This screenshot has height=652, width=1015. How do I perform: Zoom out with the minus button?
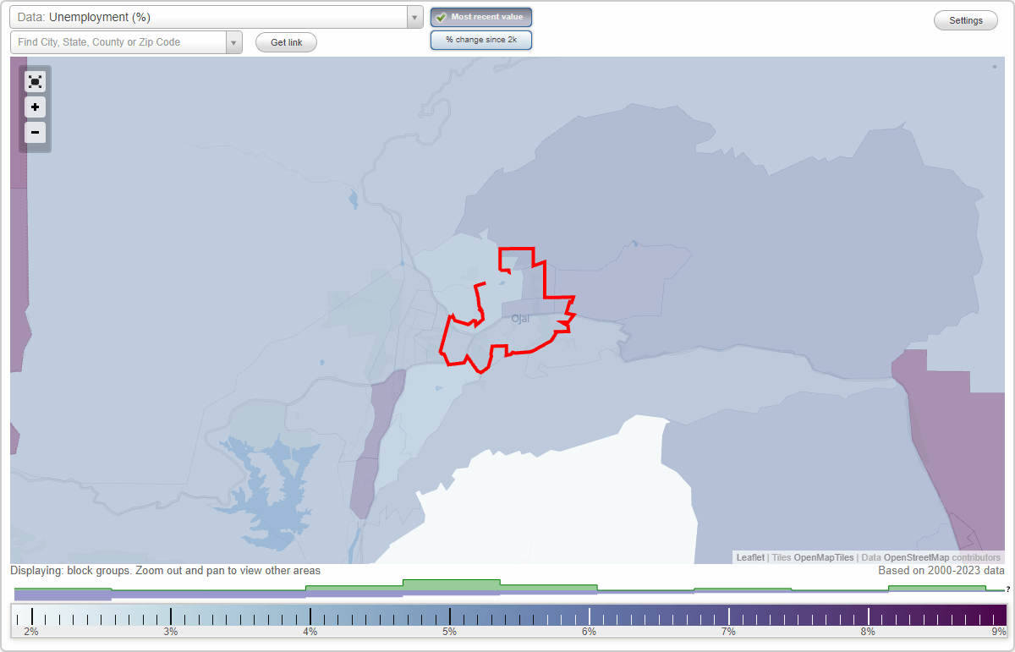coord(35,133)
